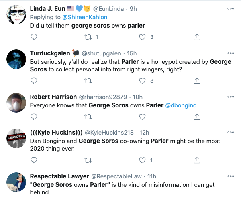
Task: Click Kyle Huckins' censored avatar
Action: point(17,139)
